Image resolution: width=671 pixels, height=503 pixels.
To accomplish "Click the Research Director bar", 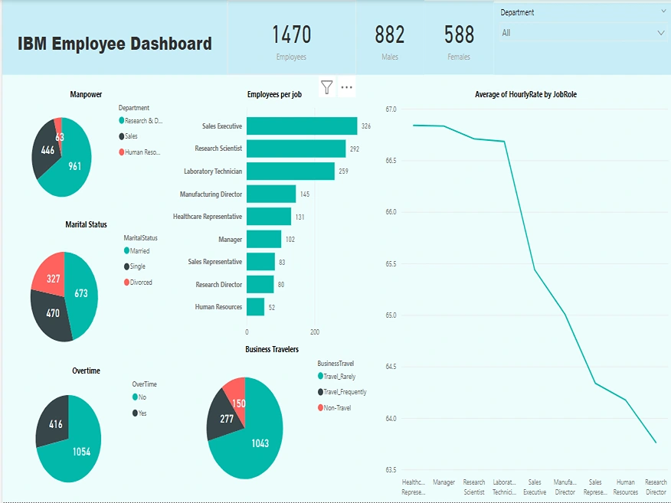I will (260, 285).
